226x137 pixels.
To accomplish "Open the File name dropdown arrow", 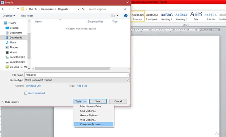I will click(x=128, y=75).
